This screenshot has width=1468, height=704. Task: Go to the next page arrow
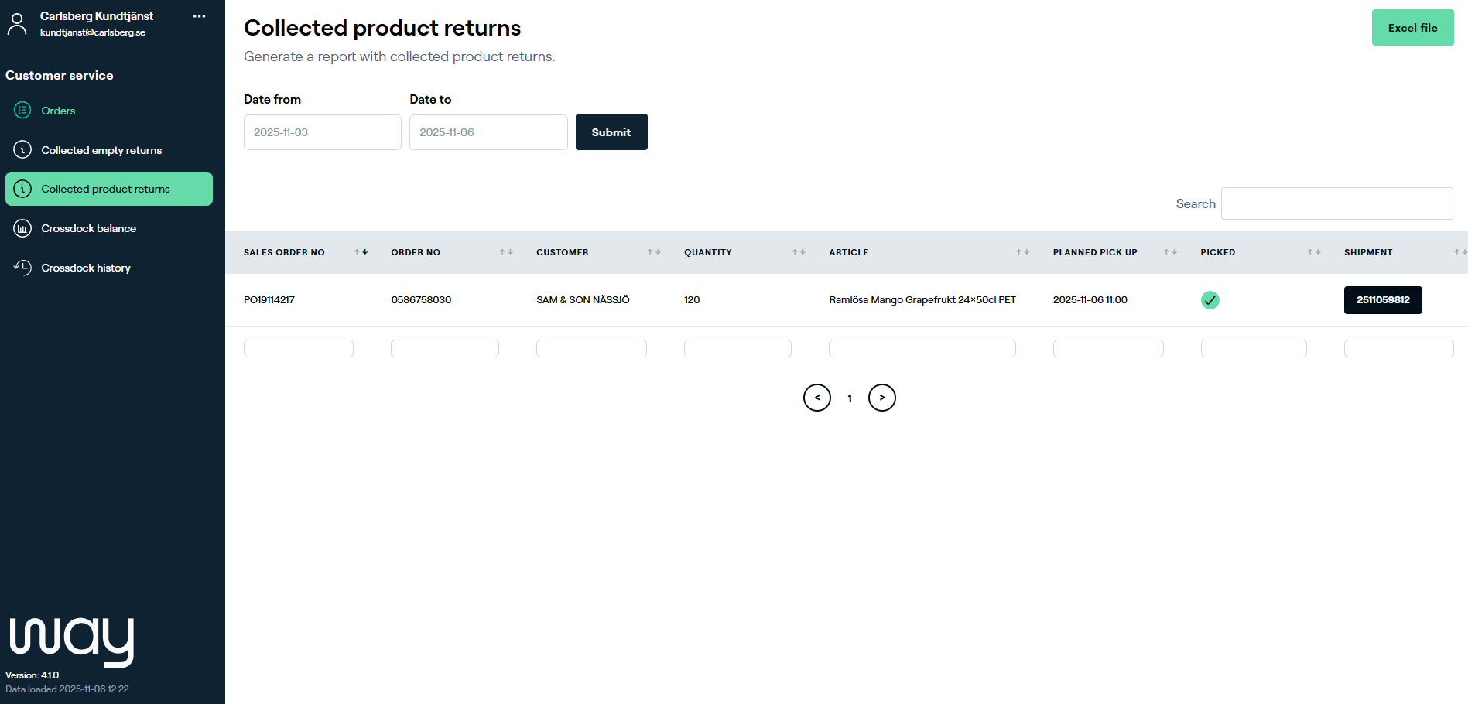881,398
